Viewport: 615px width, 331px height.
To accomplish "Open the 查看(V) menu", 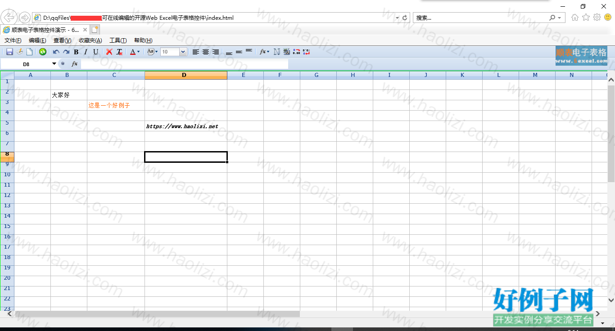I will click(62, 40).
